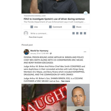Open the World for Harmony page name
The width and height of the screenshot is (111, 111).
[x=39, y=51]
